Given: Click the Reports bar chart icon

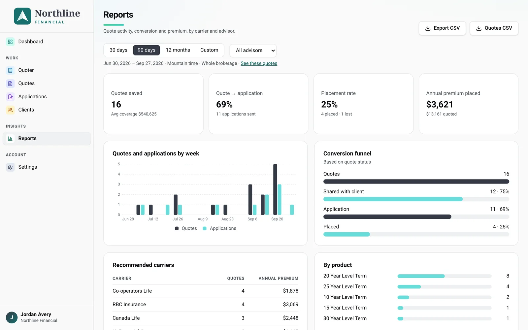Looking at the screenshot, I should (x=10, y=139).
